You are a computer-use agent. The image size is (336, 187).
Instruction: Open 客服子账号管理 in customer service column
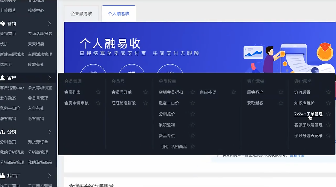coord(308,125)
